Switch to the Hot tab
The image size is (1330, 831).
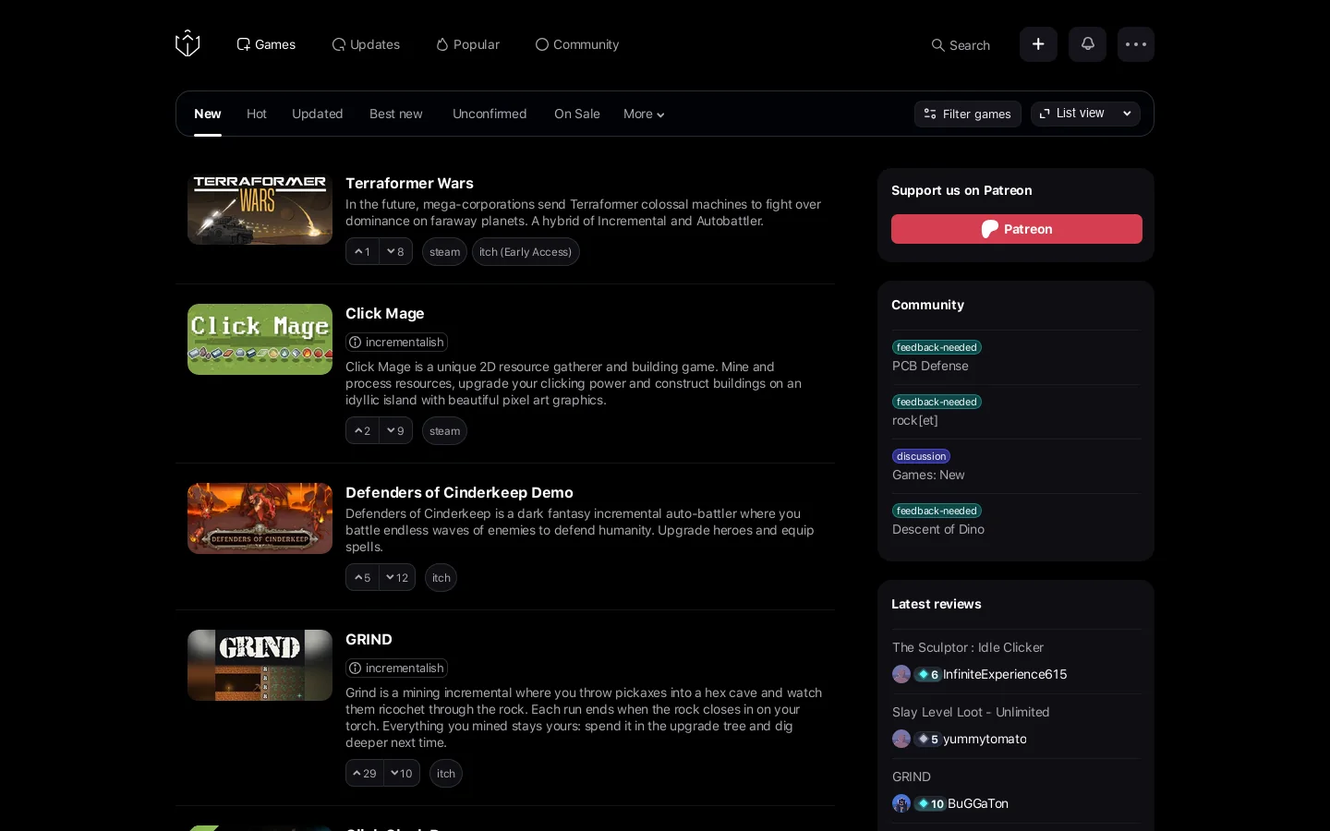point(257,114)
